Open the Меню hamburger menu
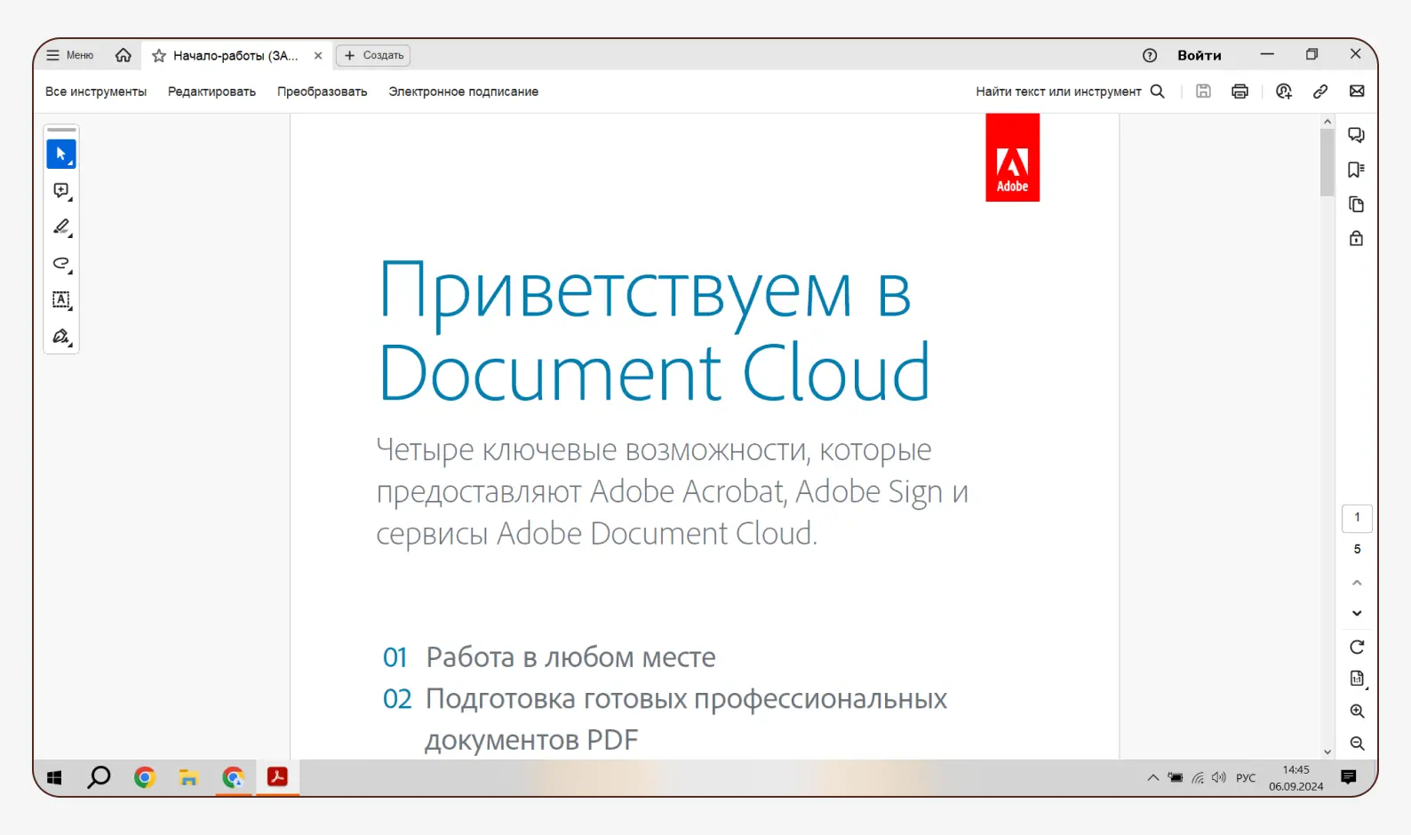Viewport: 1411px width, 835px height. [69, 55]
